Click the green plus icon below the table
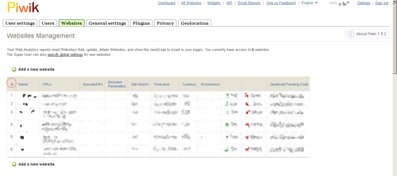 pyautogui.click(x=14, y=164)
